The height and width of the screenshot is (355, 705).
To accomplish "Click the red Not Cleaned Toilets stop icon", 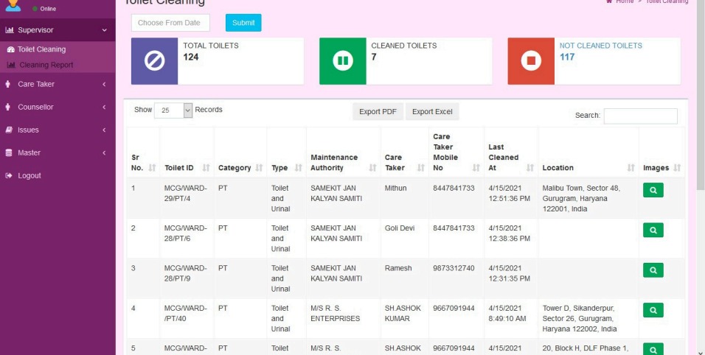I will click(531, 60).
